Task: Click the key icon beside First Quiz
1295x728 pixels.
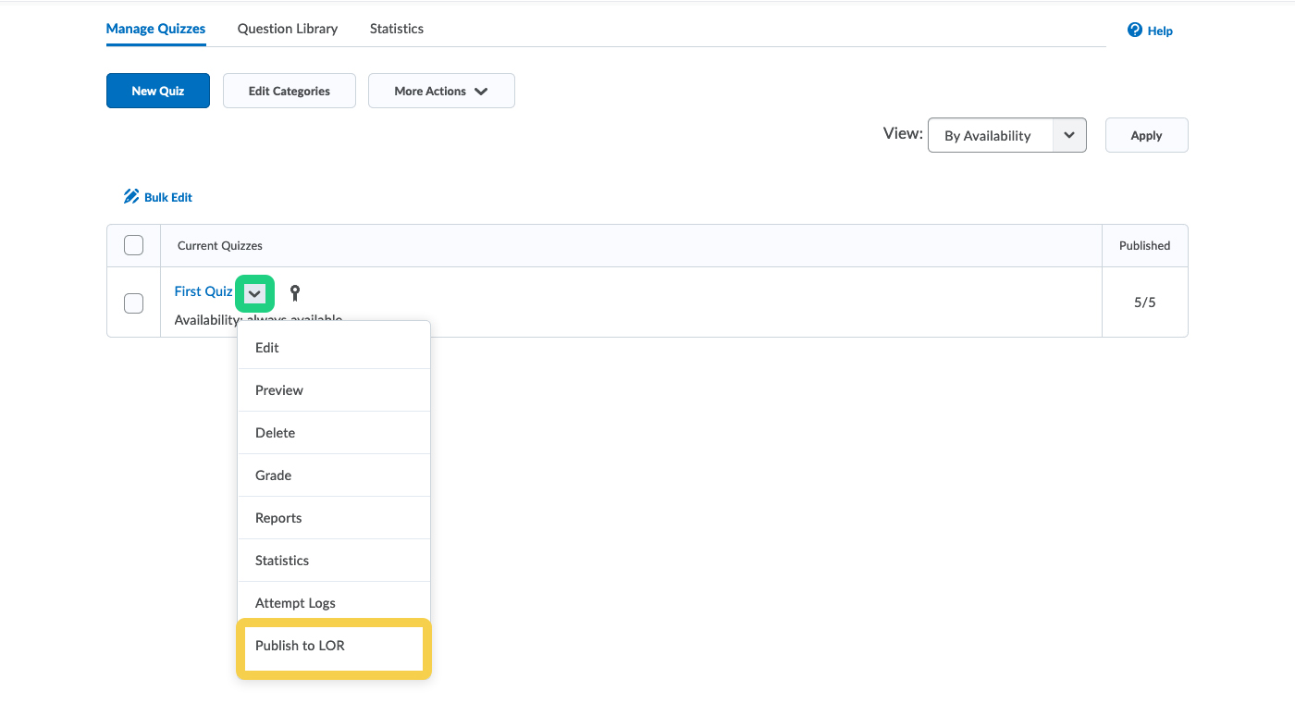Action: (295, 293)
